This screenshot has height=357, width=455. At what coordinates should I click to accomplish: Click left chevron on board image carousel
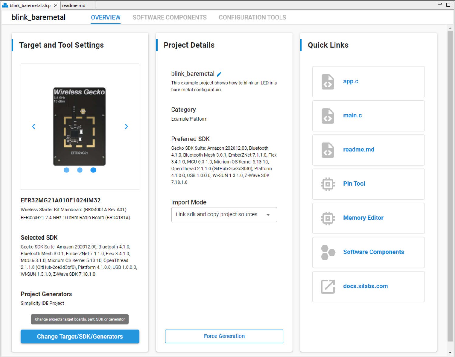(33, 127)
